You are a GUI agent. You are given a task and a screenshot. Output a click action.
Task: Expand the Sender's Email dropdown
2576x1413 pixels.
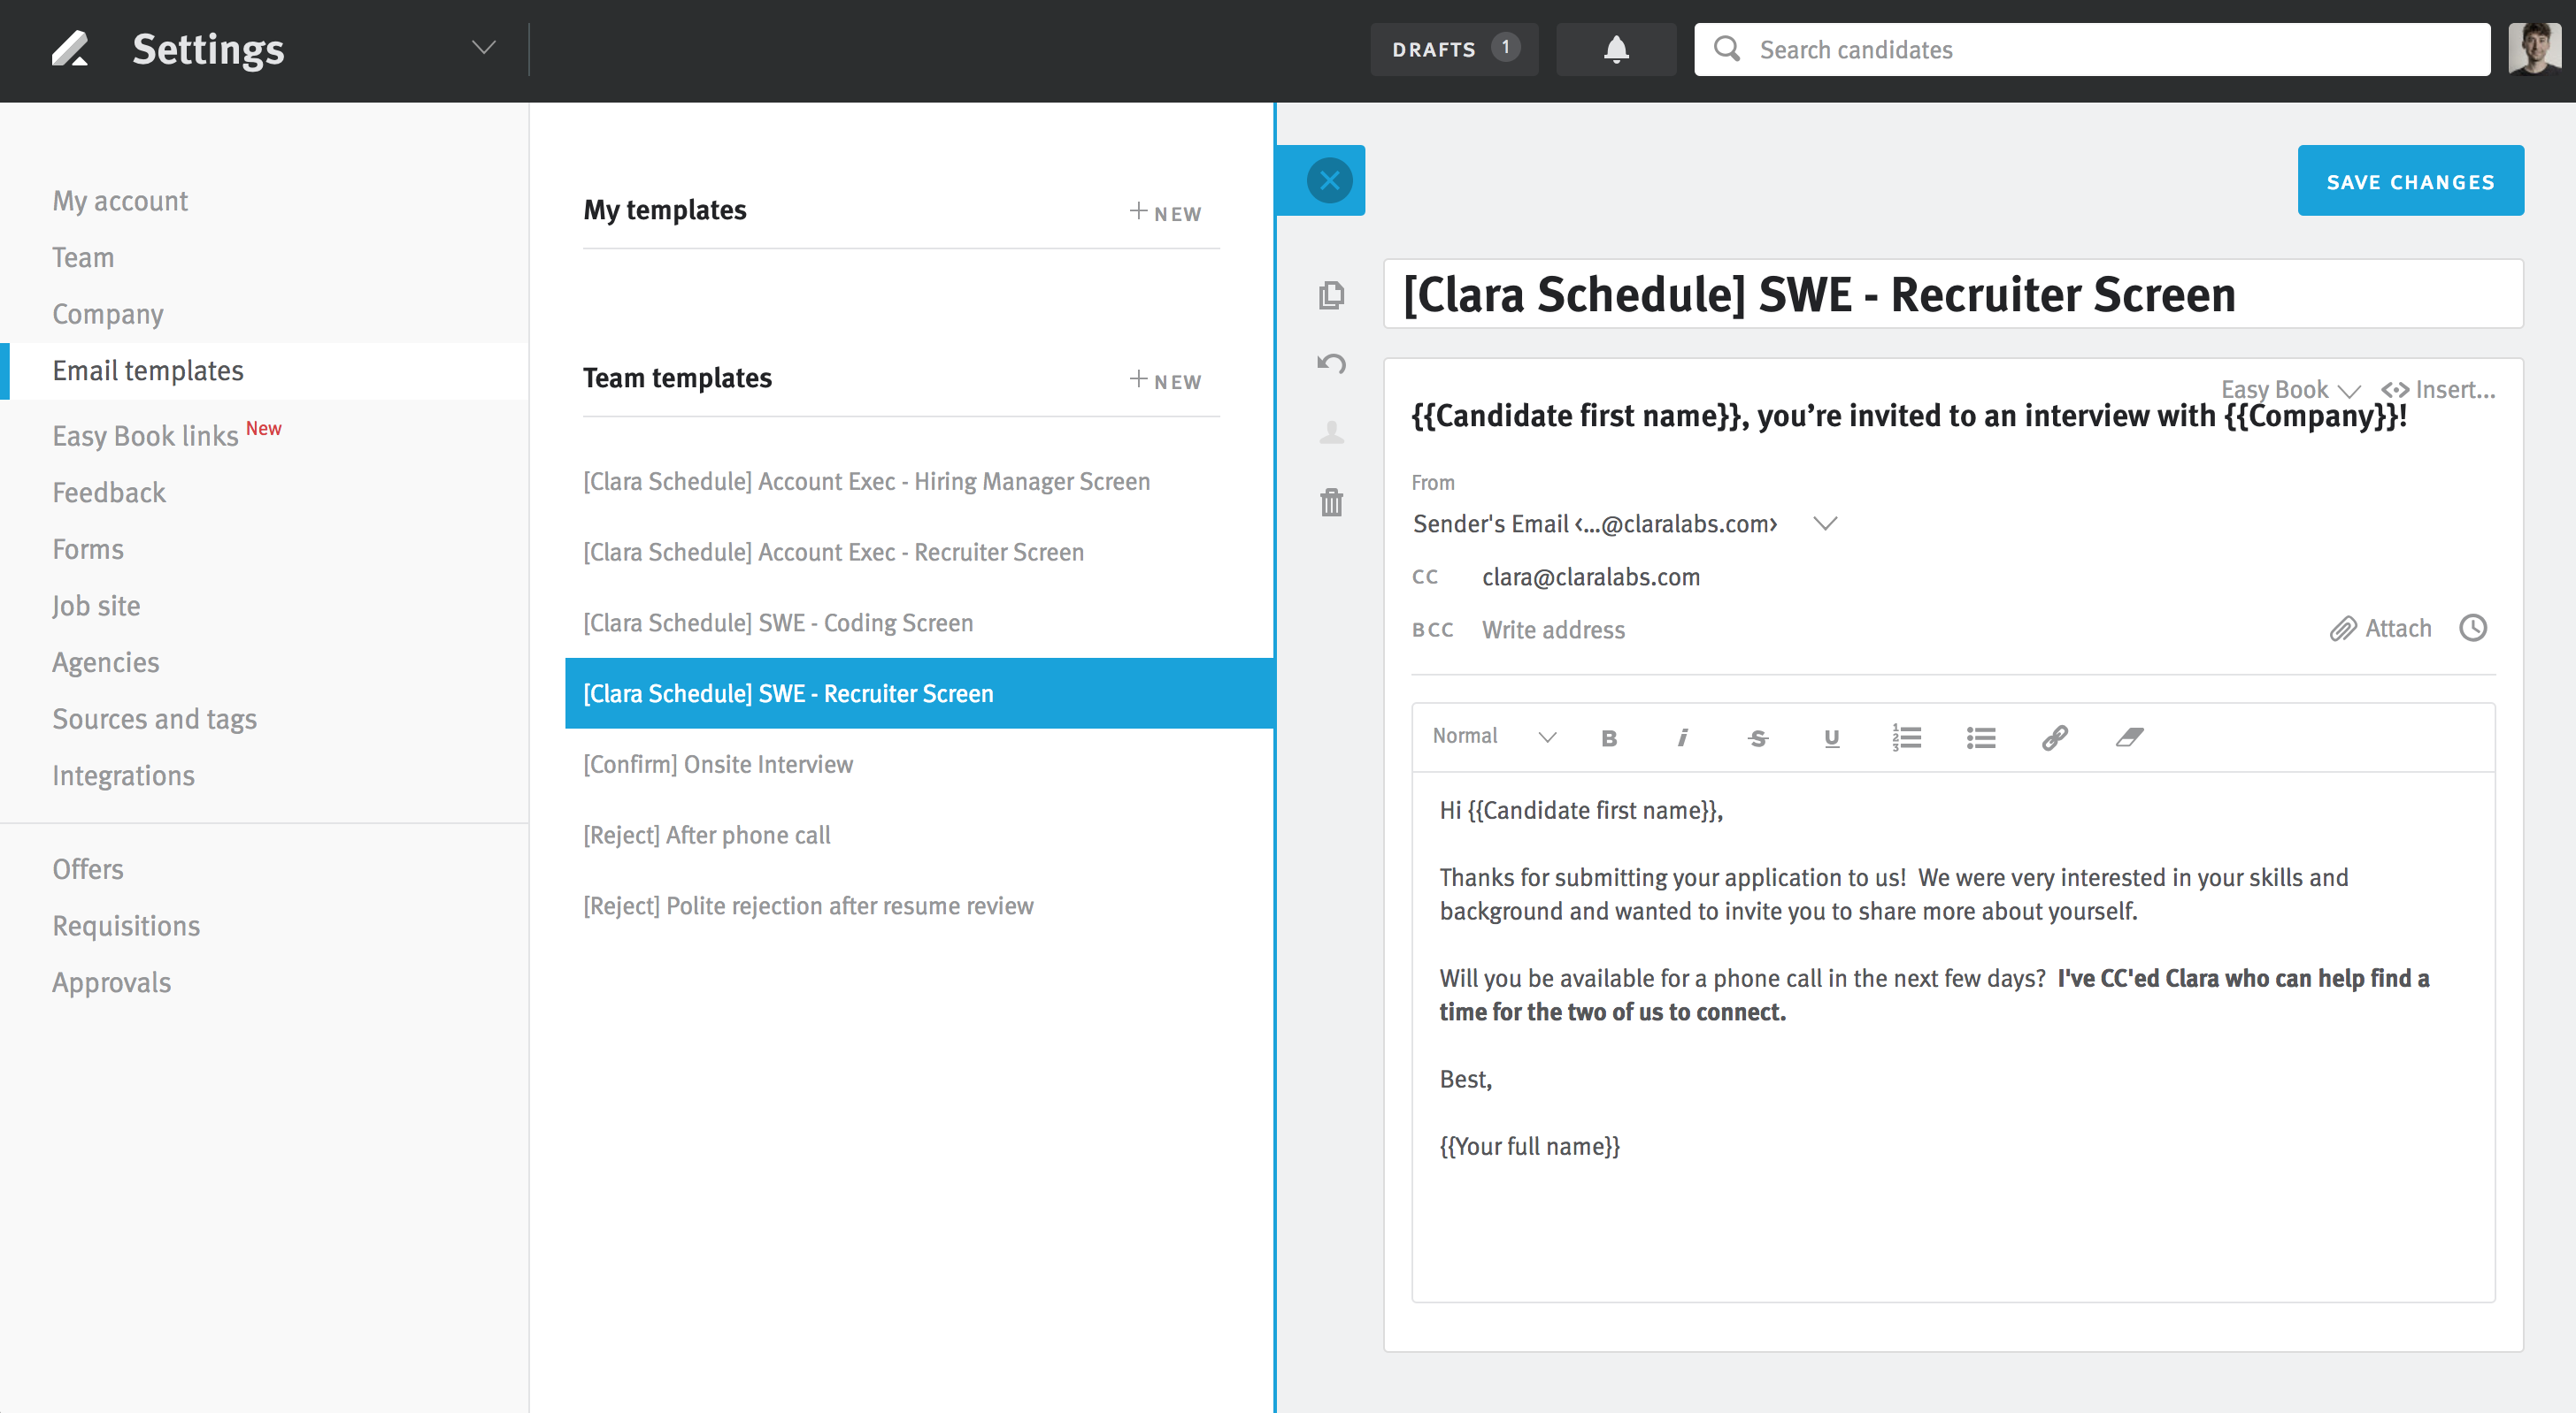pyautogui.click(x=1825, y=523)
